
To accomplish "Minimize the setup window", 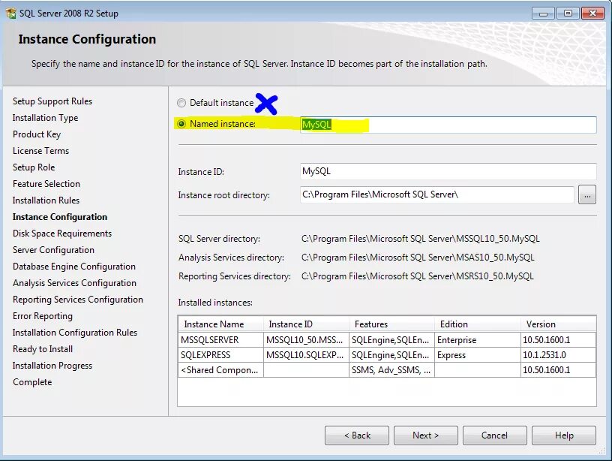I will 543,14.
